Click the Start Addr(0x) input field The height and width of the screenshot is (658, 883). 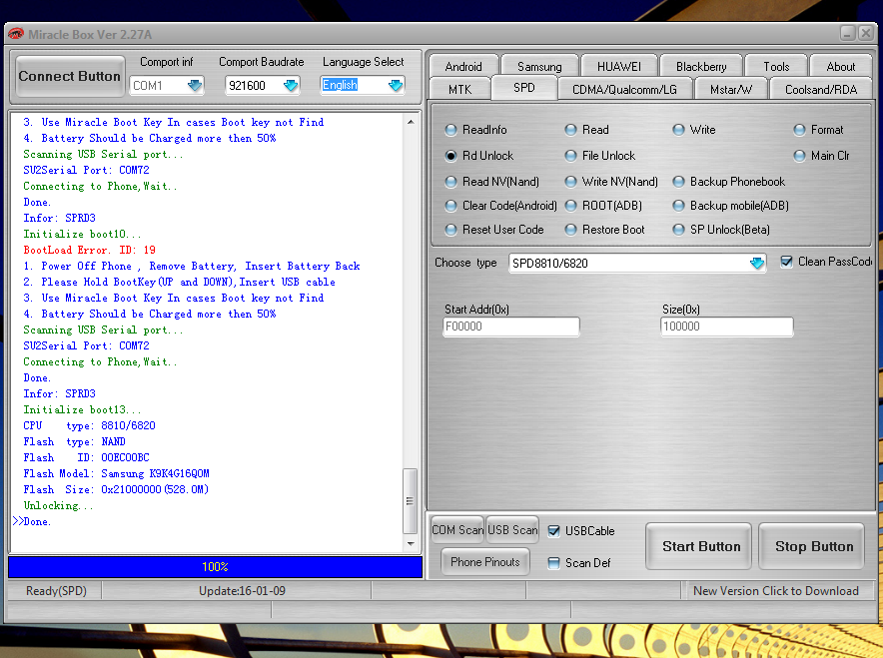[511, 327]
